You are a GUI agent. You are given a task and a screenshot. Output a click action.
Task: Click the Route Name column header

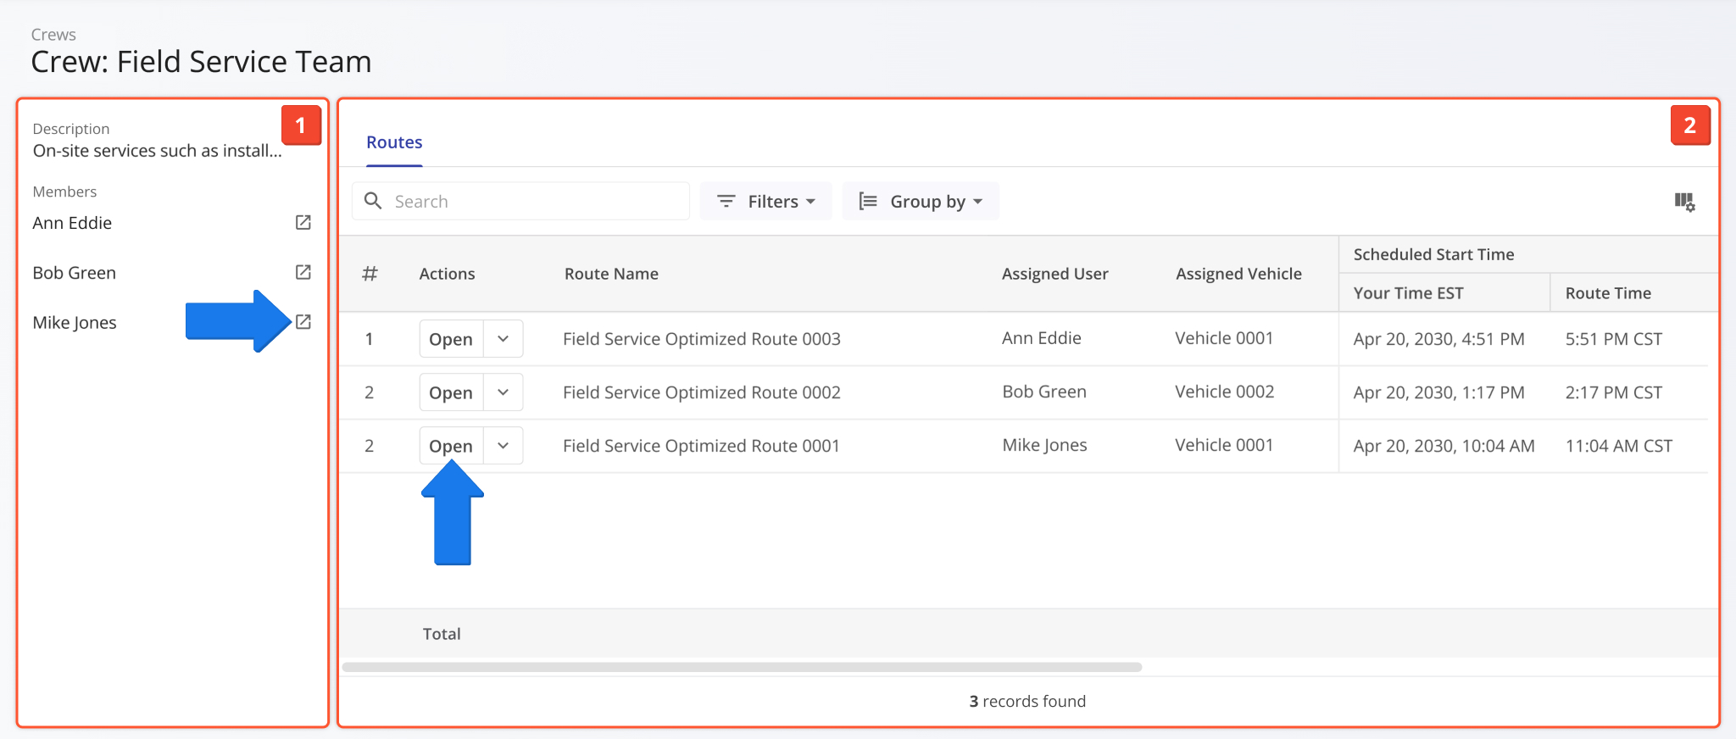(x=611, y=274)
